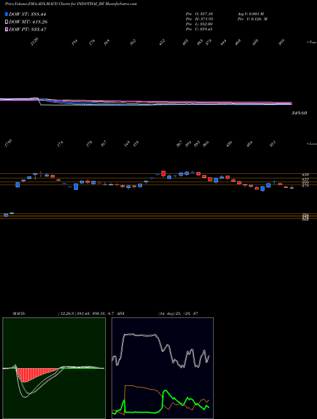
Task: Select the DOW PT: 333.47 label
Action: (28, 29)
